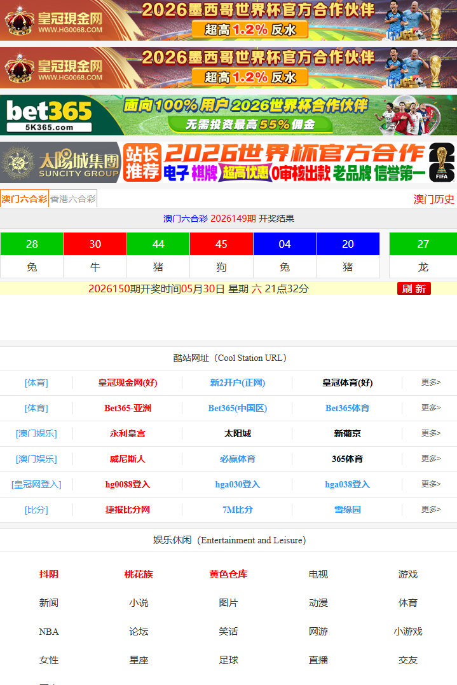This screenshot has width=457, height=685.
Task: Select the special ball number 27
Action: 423,244
